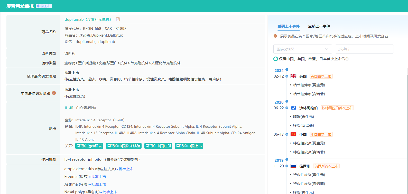This screenshot has width=408, height=194.
Task: Click the 同靶点中国上市 button
Action: pyautogui.click(x=189, y=146)
